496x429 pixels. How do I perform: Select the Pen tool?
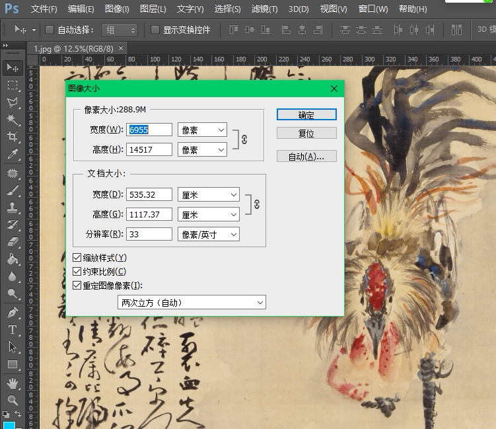(x=13, y=313)
